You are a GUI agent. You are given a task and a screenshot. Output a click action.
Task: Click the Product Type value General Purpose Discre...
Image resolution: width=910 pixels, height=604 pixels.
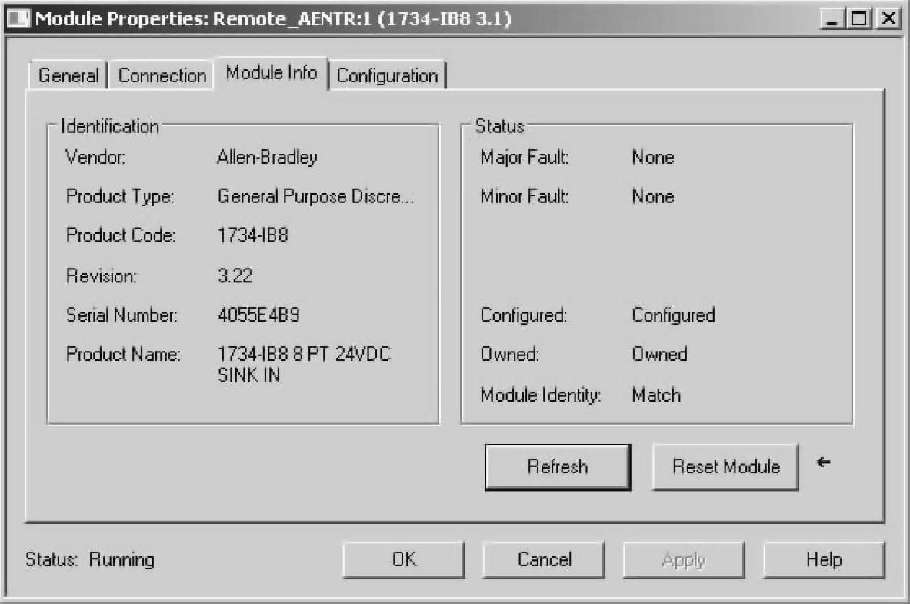315,196
